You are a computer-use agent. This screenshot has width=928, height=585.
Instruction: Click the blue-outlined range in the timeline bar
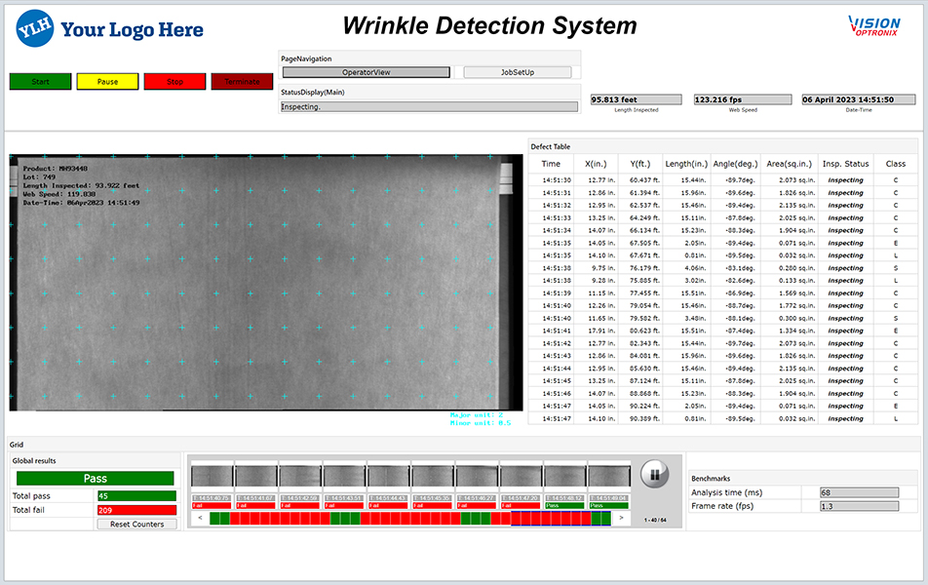(x=561, y=519)
